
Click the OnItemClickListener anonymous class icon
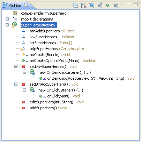click(x=32, y=72)
